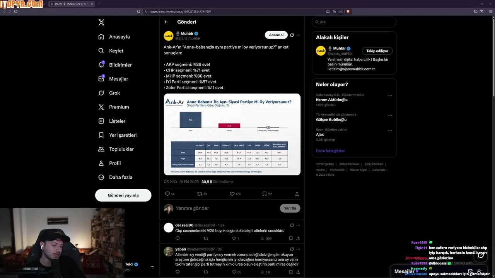Reply to yaban's comment

pyautogui.click(x=178, y=272)
